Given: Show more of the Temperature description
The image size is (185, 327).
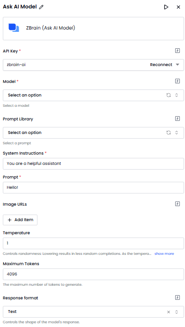Looking at the screenshot, I should (164, 253).
